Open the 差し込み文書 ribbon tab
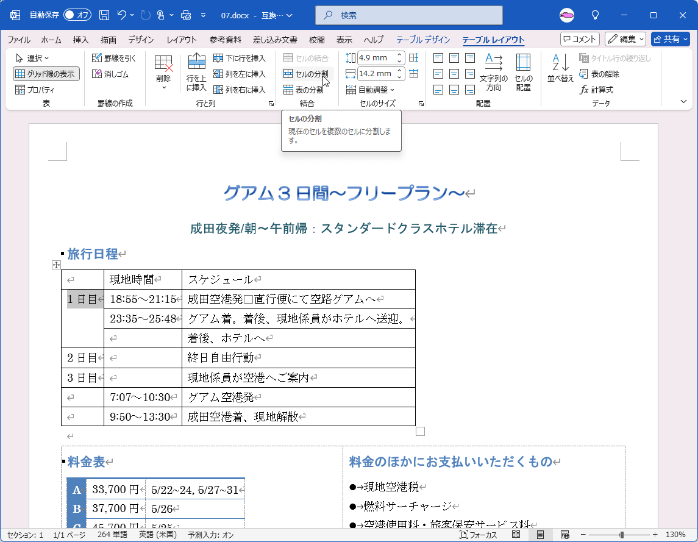 coord(276,40)
